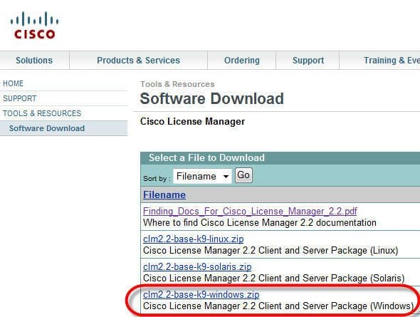Open the Products & Services tab
This screenshot has height=317, width=420.
pos(138,61)
